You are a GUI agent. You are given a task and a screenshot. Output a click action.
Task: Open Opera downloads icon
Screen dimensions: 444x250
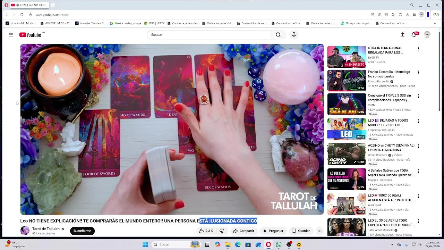407,15
